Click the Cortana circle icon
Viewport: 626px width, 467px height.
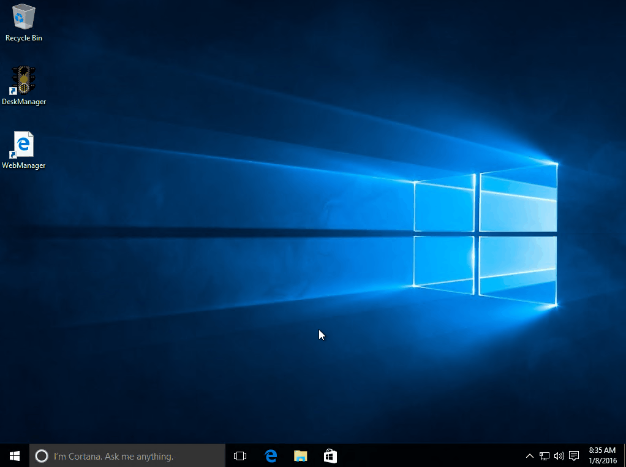pyautogui.click(x=42, y=456)
